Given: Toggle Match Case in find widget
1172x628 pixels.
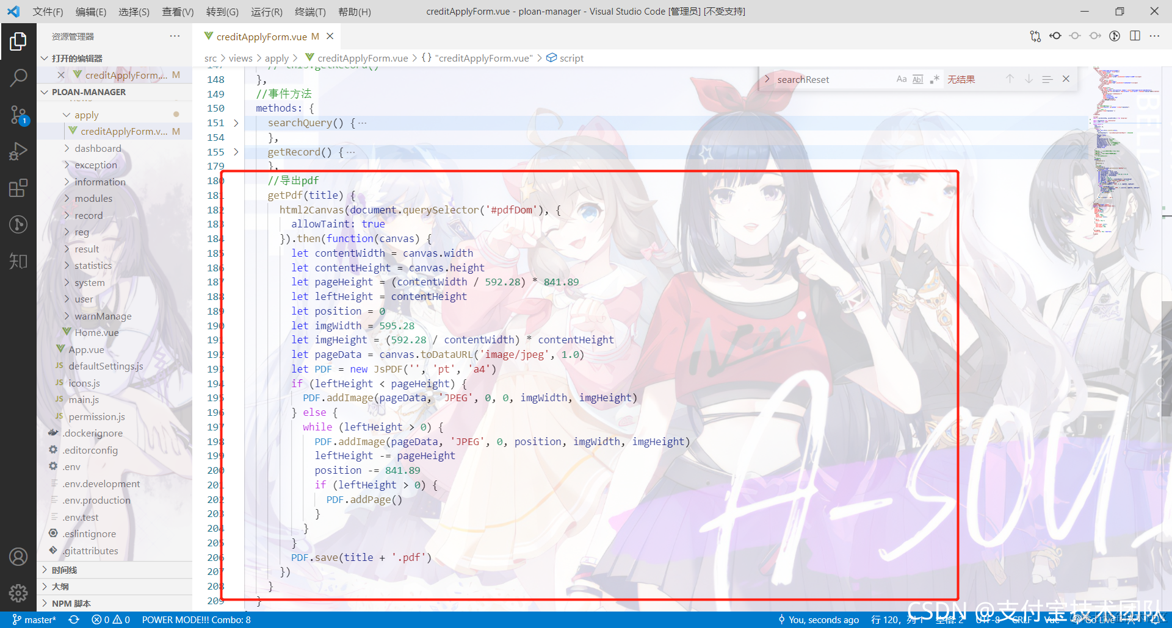Looking at the screenshot, I should pos(902,79).
